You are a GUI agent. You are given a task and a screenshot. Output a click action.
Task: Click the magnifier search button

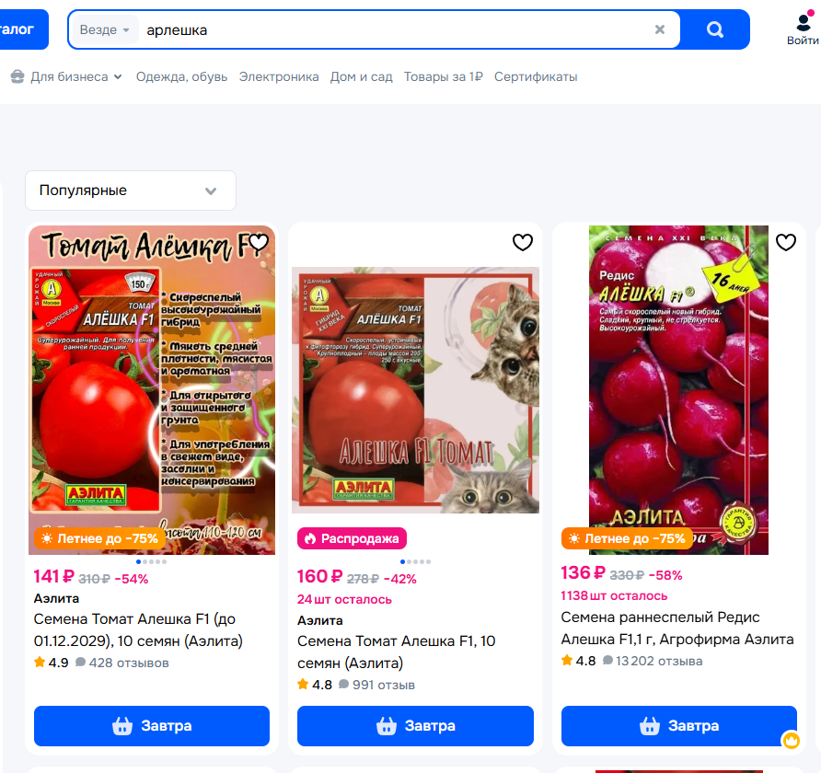coord(715,29)
